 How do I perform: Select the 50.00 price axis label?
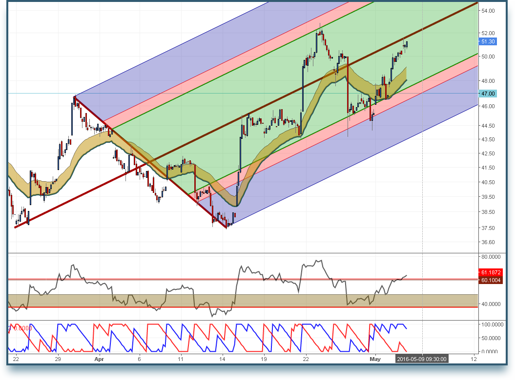488,57
